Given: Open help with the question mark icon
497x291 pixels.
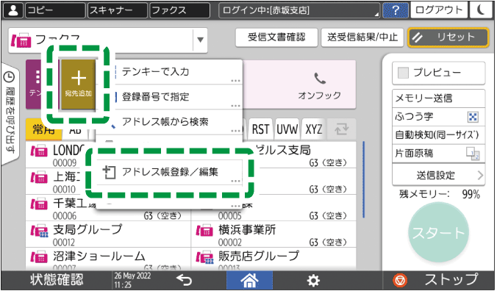Looking at the screenshot, I should (396, 10).
